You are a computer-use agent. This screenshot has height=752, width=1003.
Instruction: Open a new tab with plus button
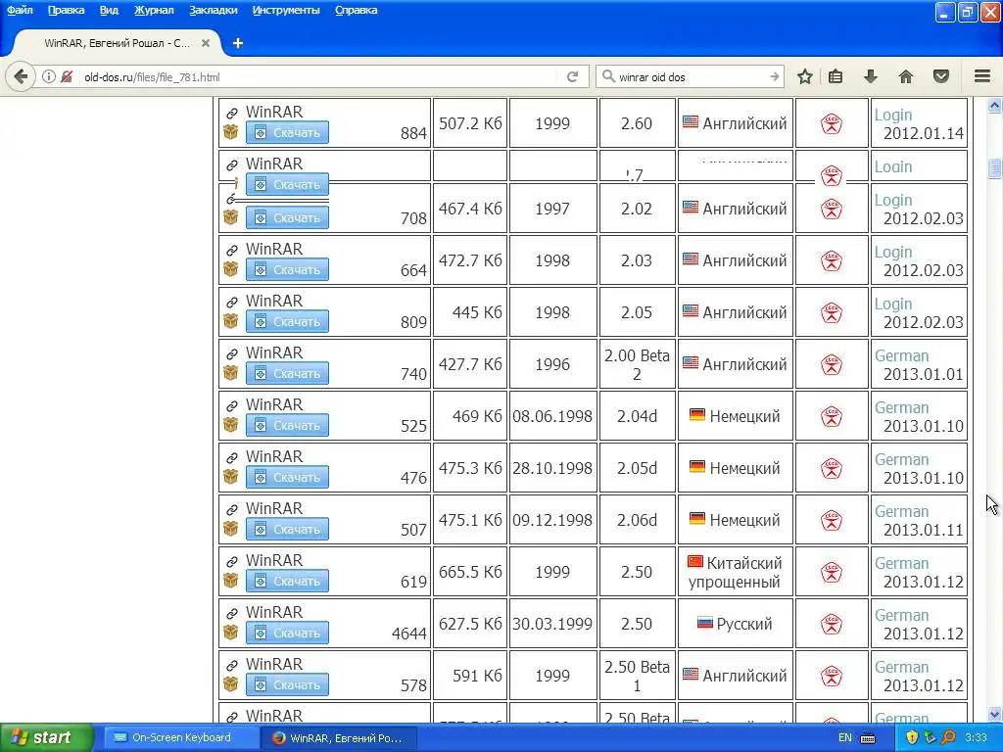[x=237, y=43]
